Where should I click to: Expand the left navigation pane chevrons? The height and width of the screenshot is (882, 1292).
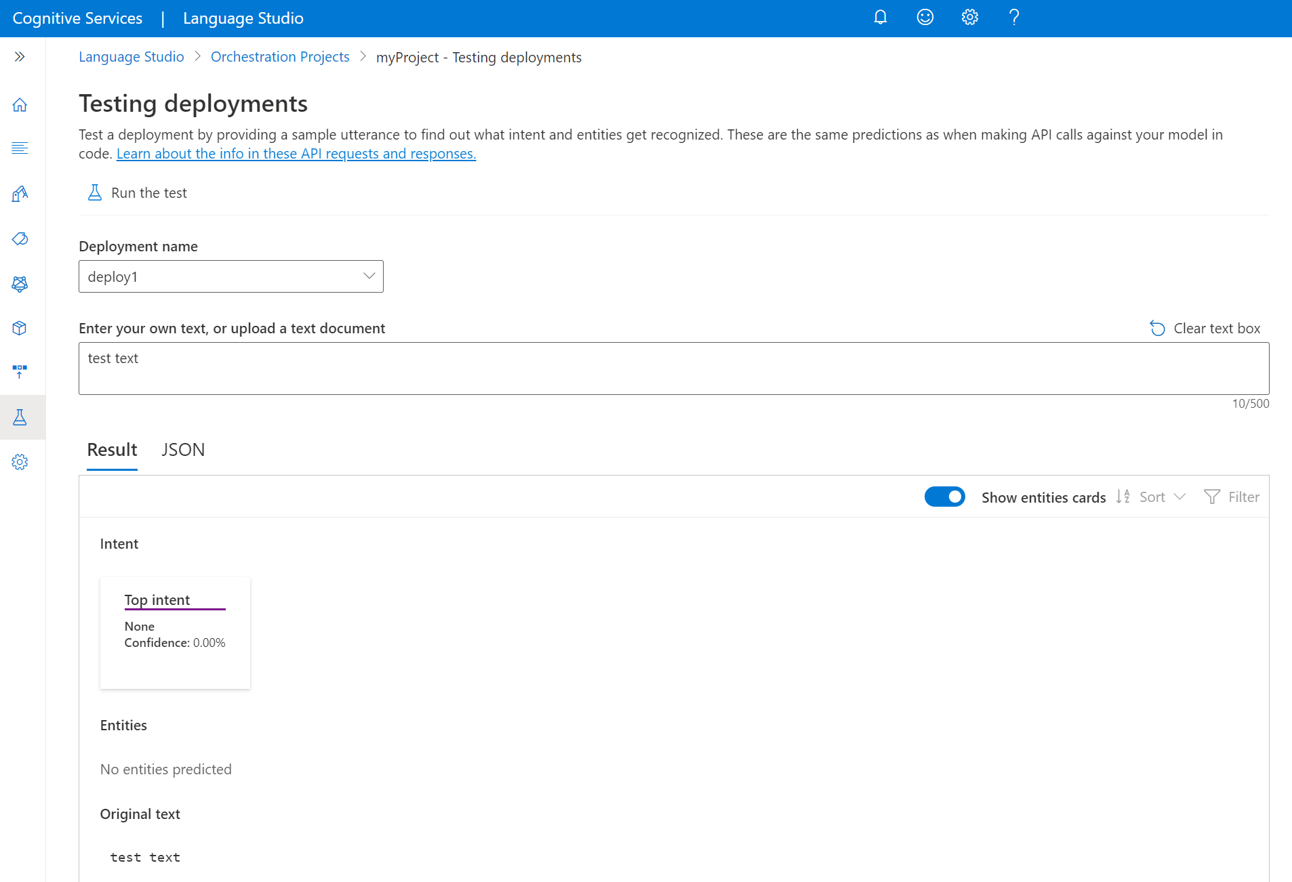[x=20, y=57]
